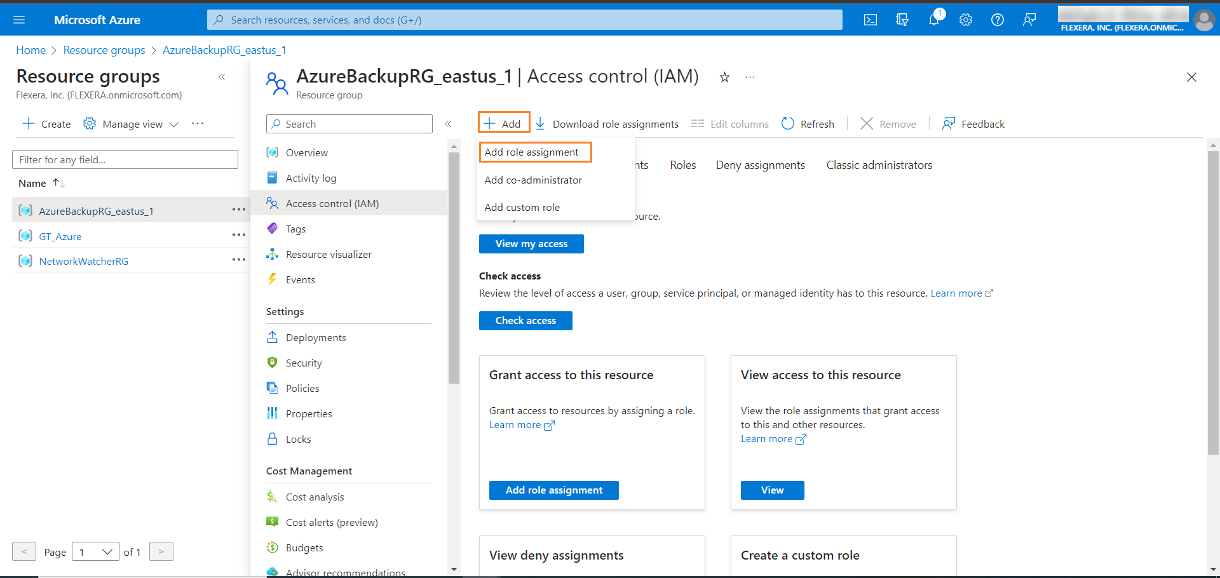Image resolution: width=1220 pixels, height=578 pixels.
Task: Open the hamburger portal menu
Action: (x=19, y=20)
